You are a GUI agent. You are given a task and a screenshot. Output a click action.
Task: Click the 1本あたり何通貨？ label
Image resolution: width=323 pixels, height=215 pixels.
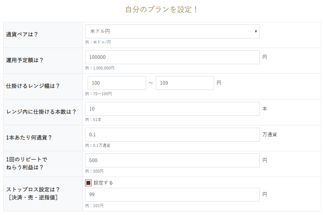point(29,138)
